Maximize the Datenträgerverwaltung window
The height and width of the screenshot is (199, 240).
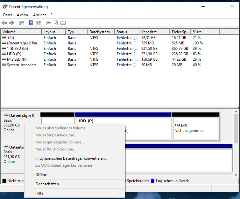point(217,6)
